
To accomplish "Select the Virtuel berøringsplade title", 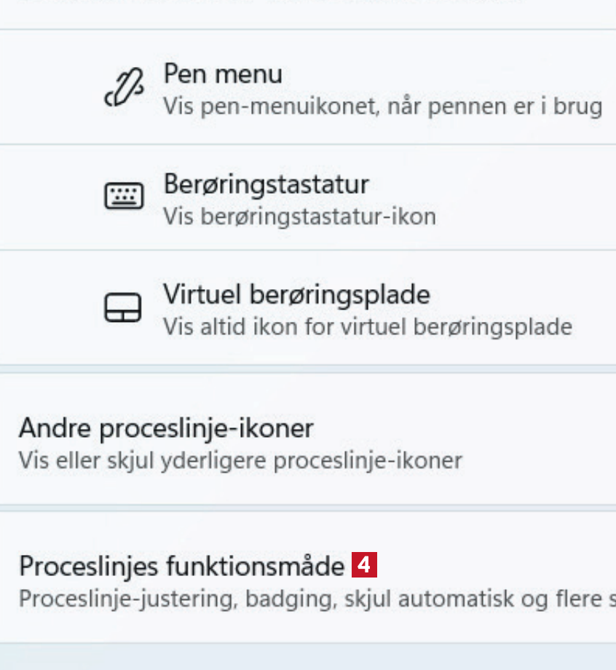I will [x=296, y=294].
